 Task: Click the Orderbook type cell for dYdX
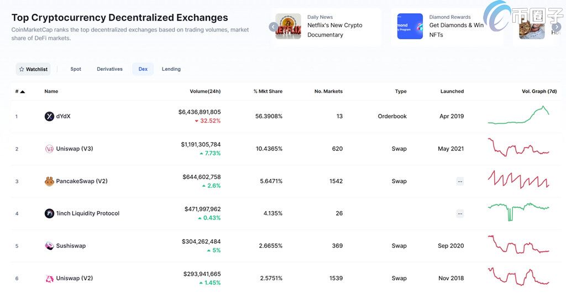point(392,116)
